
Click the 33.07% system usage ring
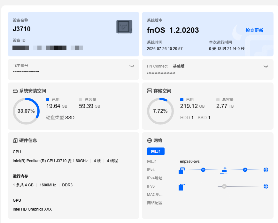(26, 111)
